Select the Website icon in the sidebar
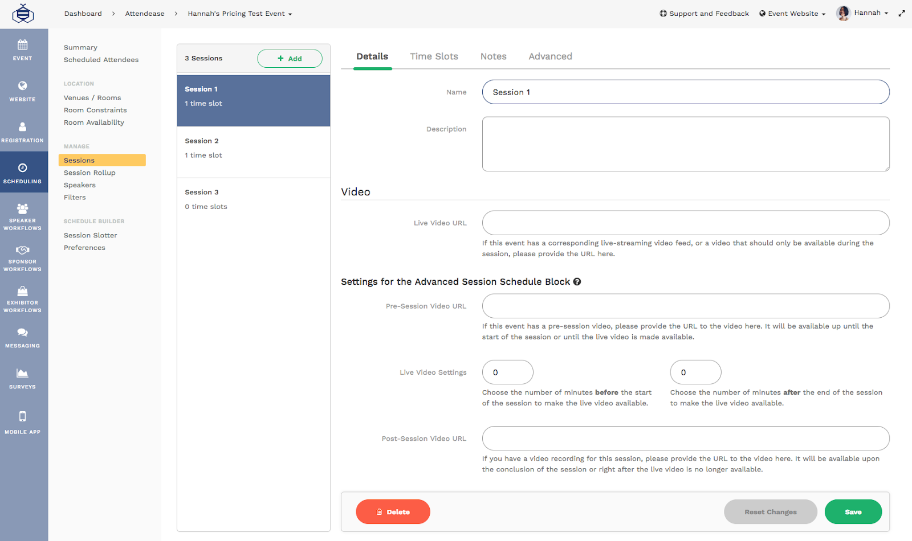This screenshot has width=912, height=541. (x=23, y=91)
